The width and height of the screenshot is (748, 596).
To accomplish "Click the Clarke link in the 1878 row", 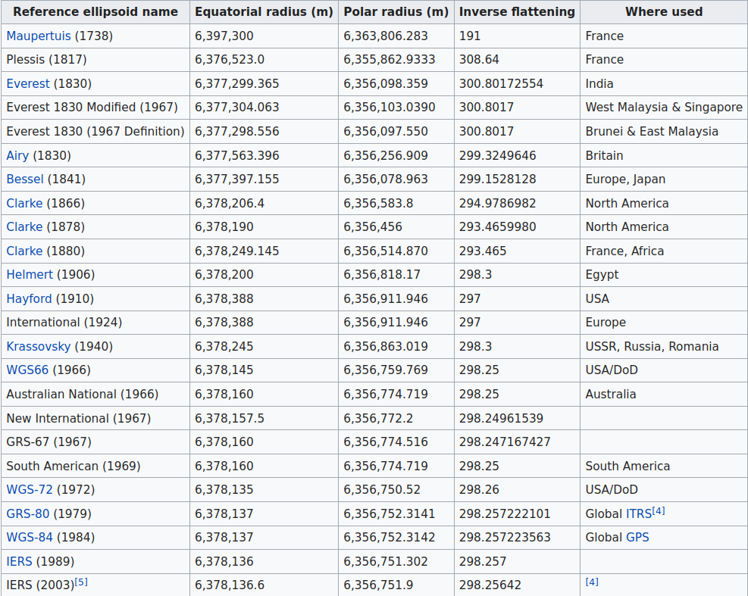I will click(25, 227).
